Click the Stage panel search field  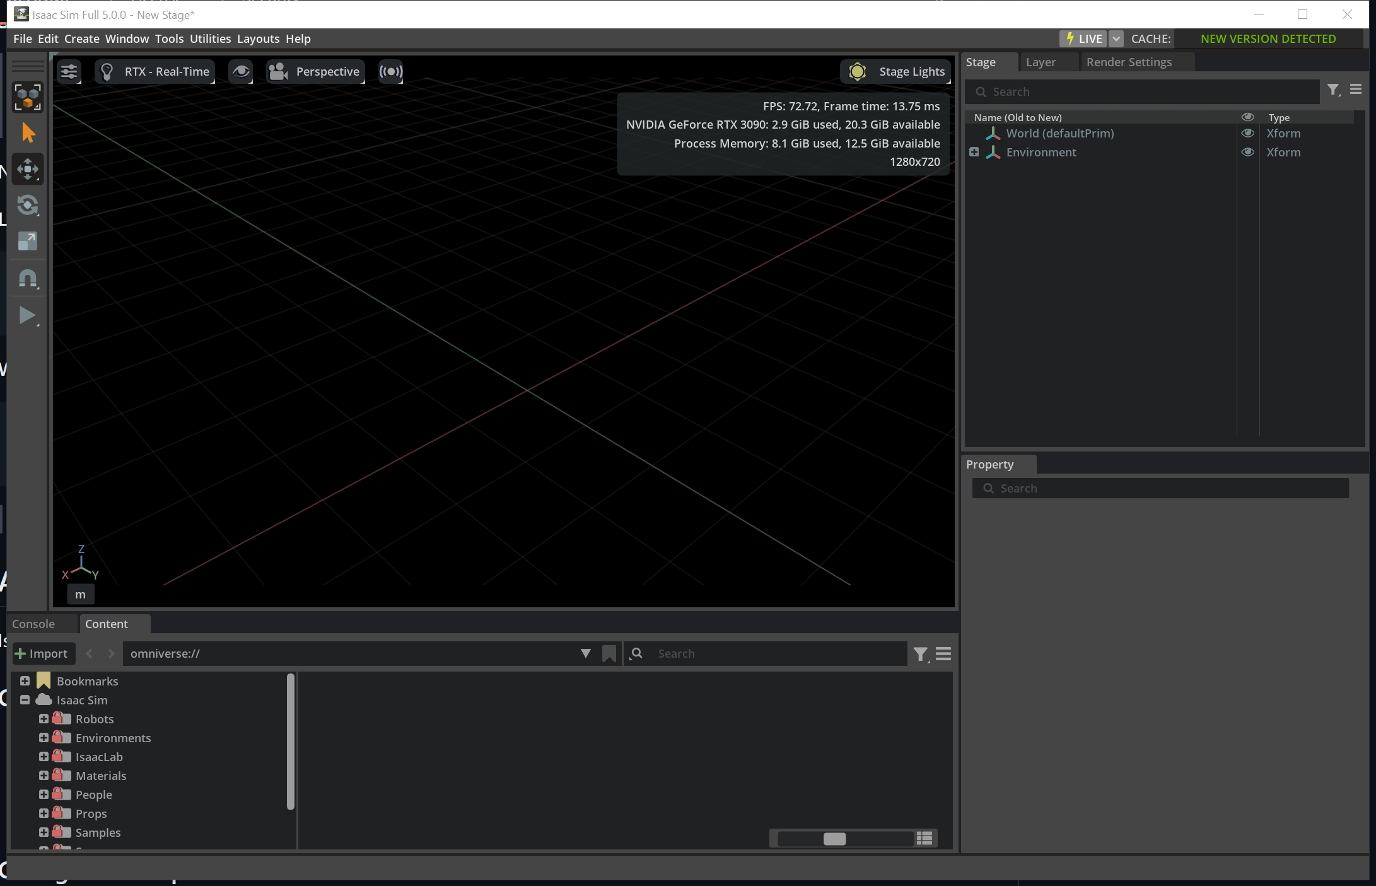1141,91
